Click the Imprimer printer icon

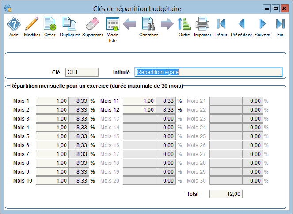[202, 23]
